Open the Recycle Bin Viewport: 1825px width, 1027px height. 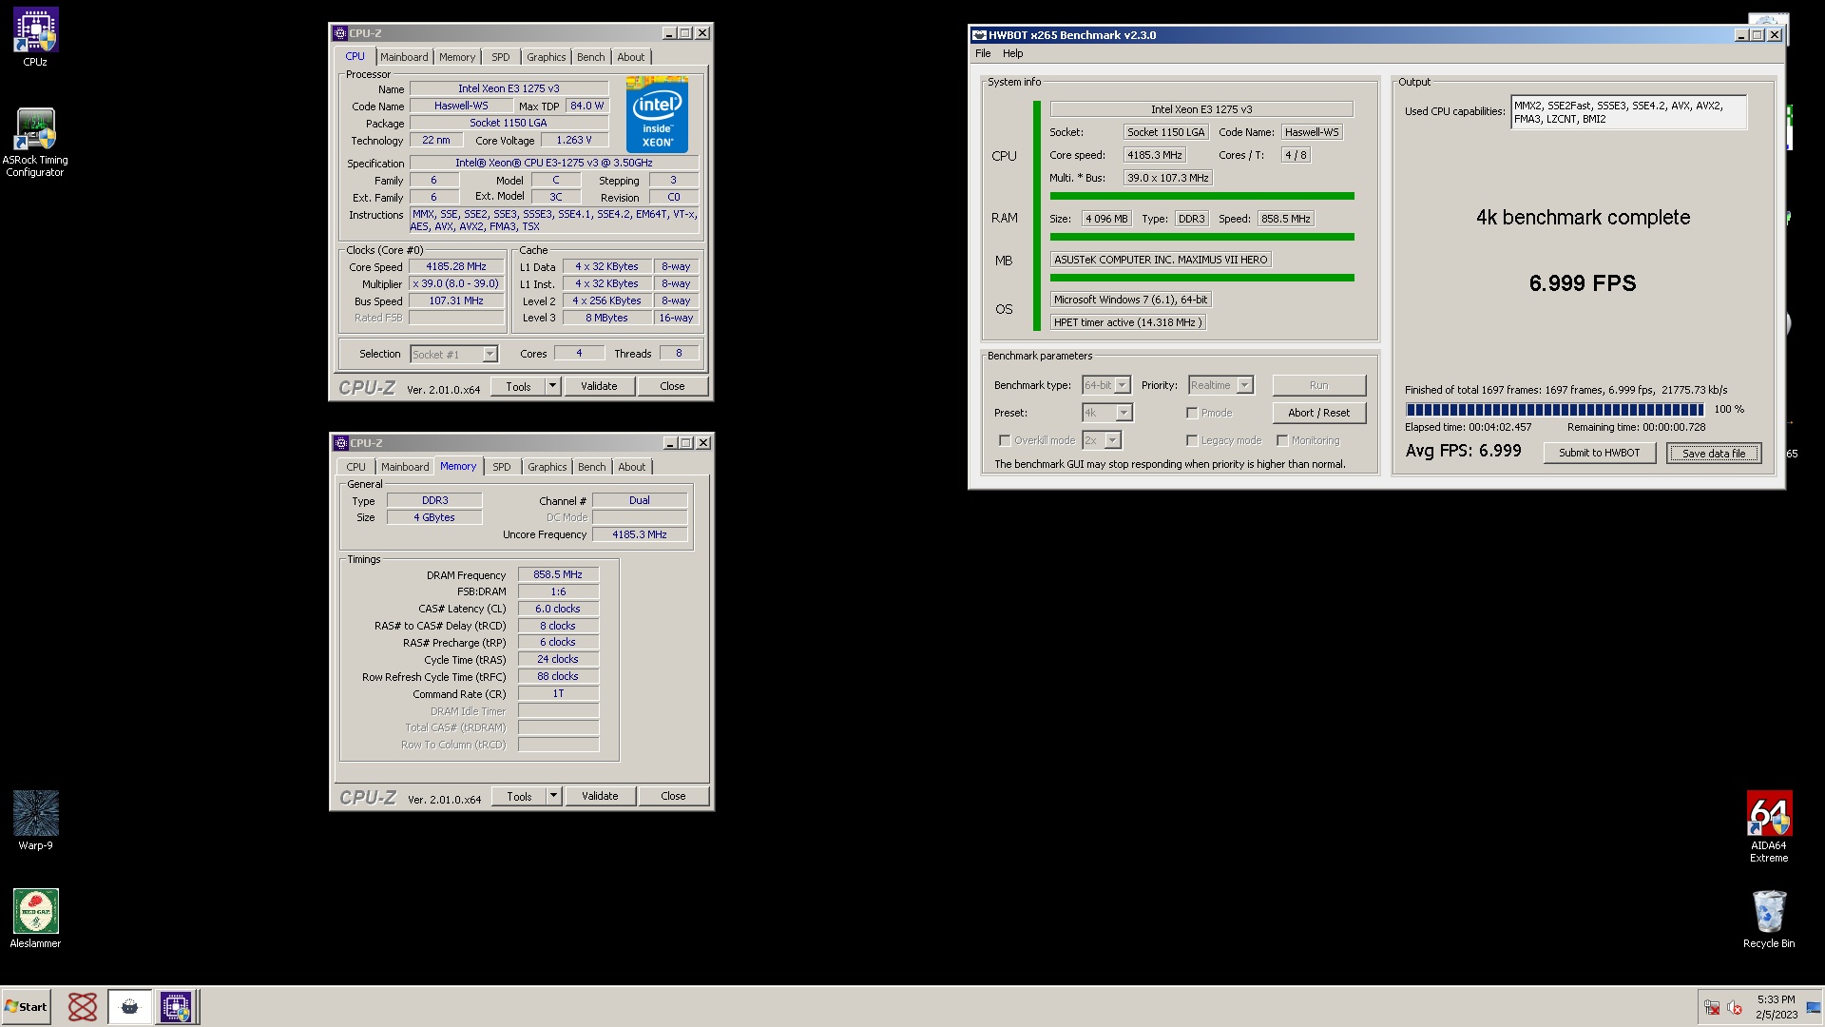[x=1769, y=918]
